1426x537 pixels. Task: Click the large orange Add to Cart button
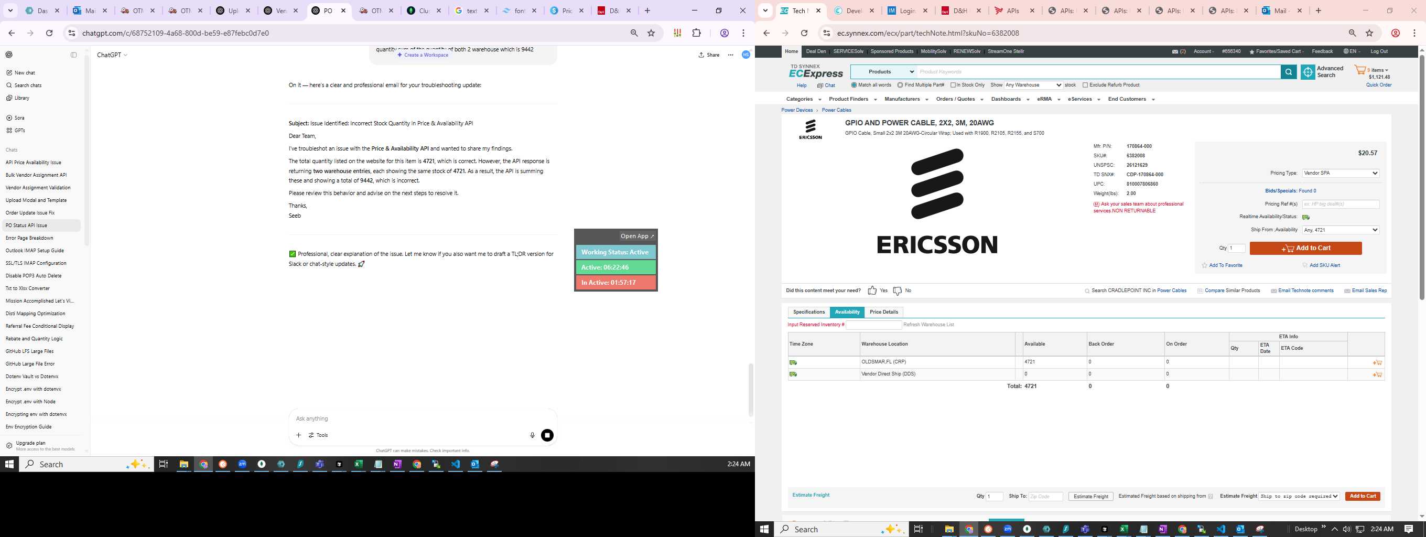click(x=1305, y=249)
